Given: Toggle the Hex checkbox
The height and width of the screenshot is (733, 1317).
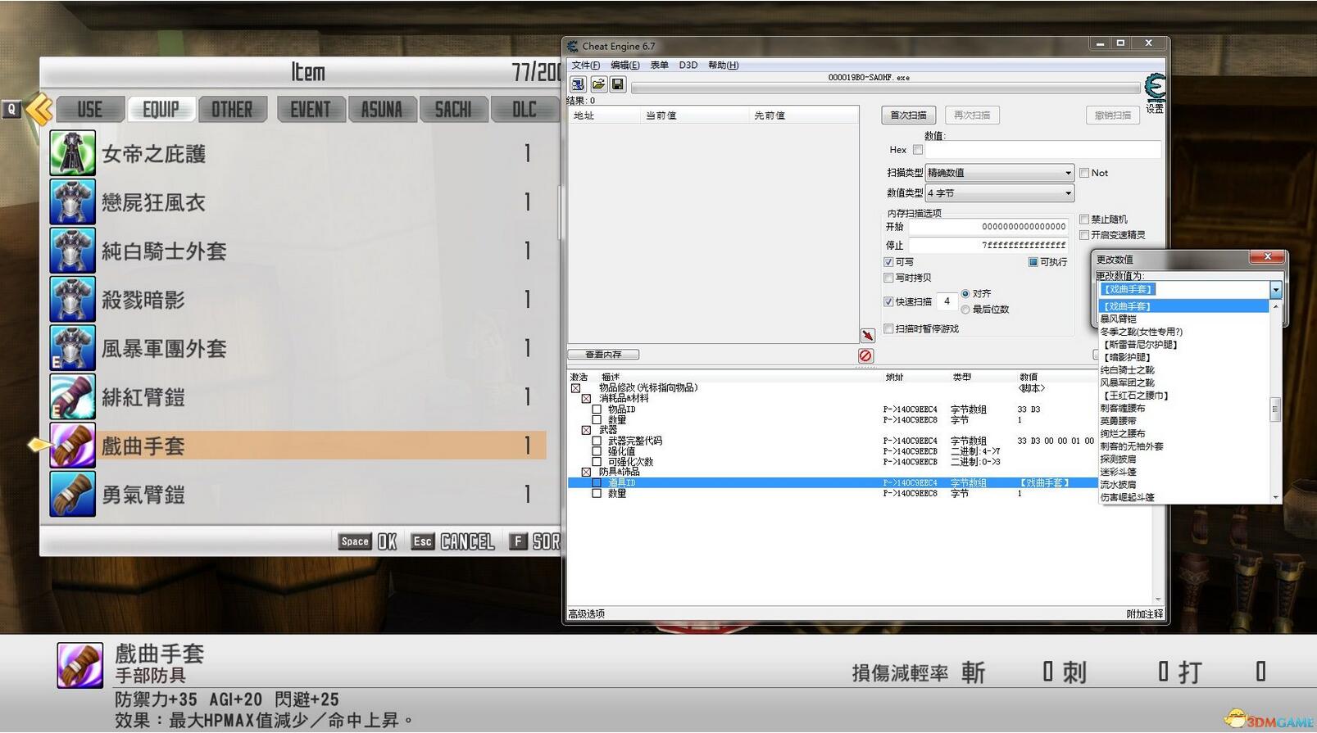Looking at the screenshot, I should click(x=918, y=150).
